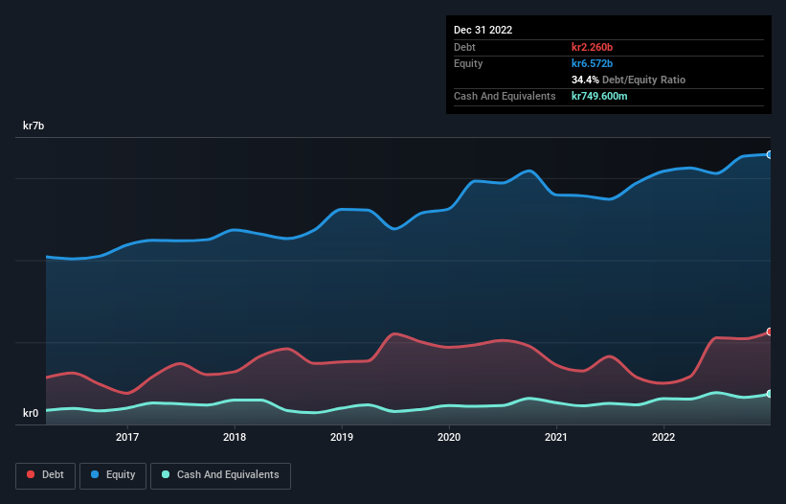Click the Equity label in tooltip
The height and width of the screenshot is (504, 786).
point(468,63)
